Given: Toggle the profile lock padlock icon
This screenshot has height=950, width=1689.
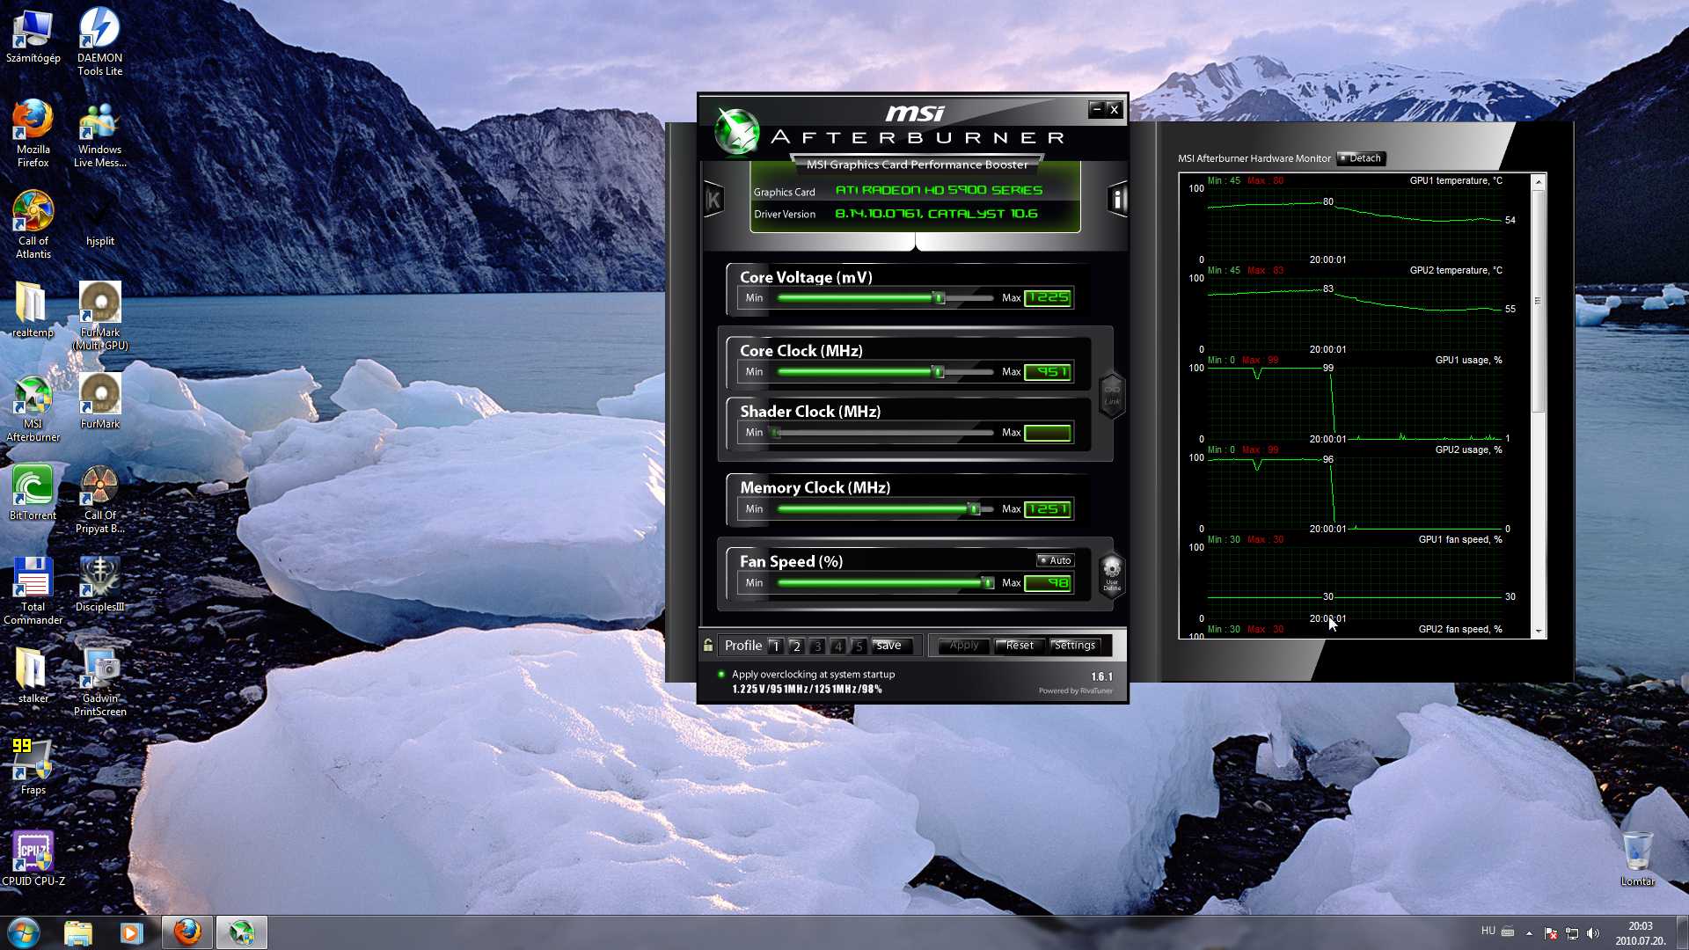Looking at the screenshot, I should point(707,646).
